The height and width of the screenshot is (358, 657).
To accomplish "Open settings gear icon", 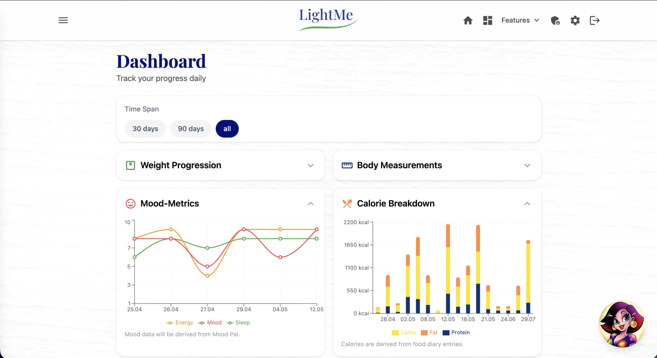I will click(575, 21).
